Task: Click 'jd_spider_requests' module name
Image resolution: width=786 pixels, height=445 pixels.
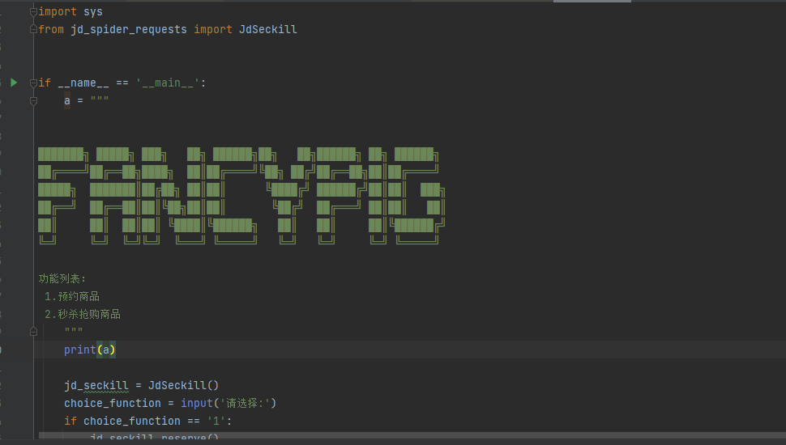Action: (x=129, y=30)
